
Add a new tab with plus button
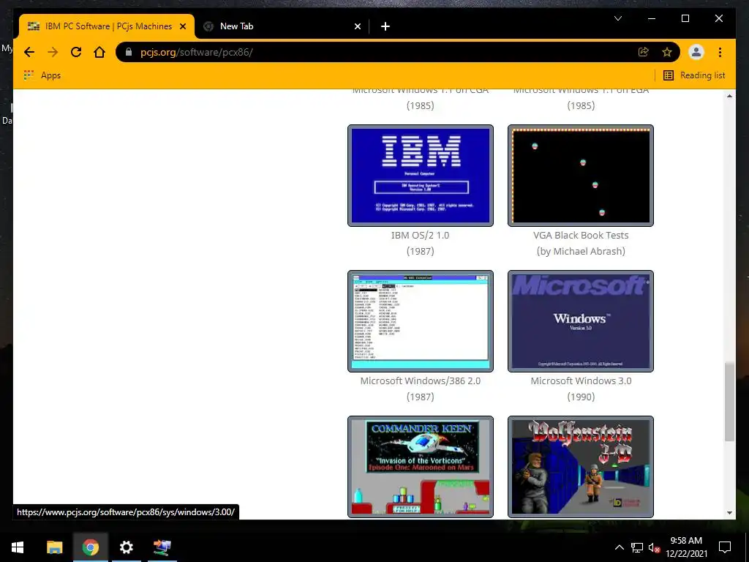[x=385, y=26]
